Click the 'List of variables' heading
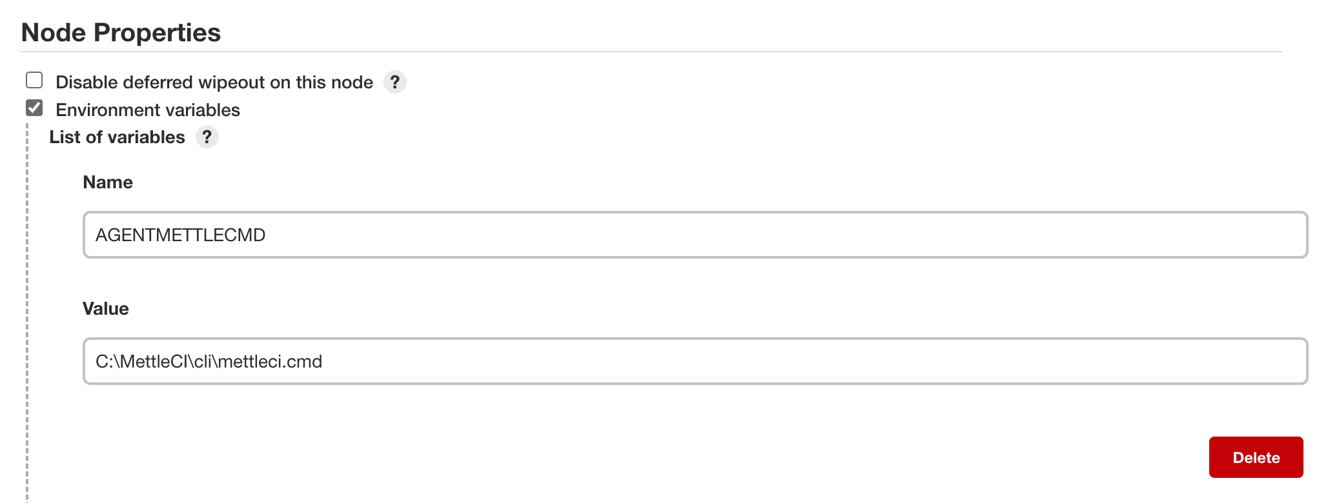 (x=117, y=137)
